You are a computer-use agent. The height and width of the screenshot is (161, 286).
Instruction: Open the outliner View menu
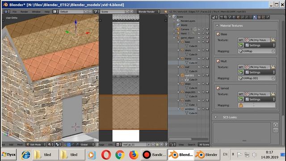click(x=181, y=144)
